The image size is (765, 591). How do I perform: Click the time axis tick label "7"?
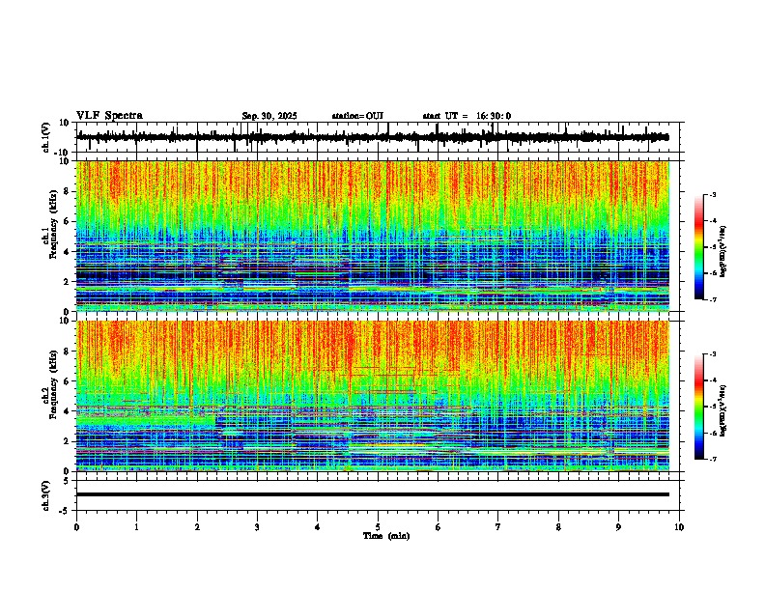(498, 527)
